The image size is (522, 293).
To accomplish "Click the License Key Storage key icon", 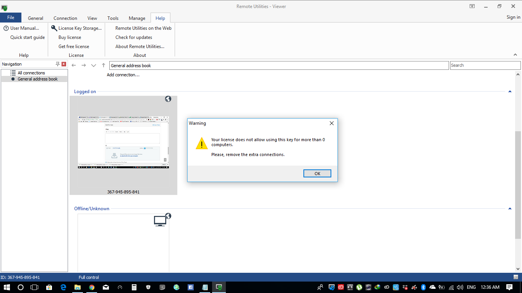I will (x=54, y=28).
